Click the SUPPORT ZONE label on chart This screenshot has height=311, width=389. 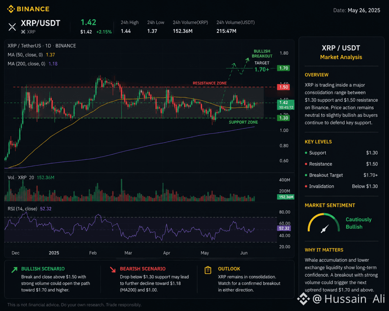tap(243, 122)
